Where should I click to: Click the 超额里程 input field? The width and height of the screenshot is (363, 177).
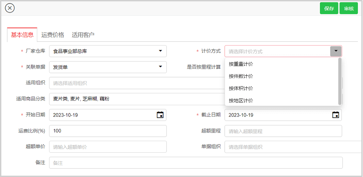pos(283,131)
